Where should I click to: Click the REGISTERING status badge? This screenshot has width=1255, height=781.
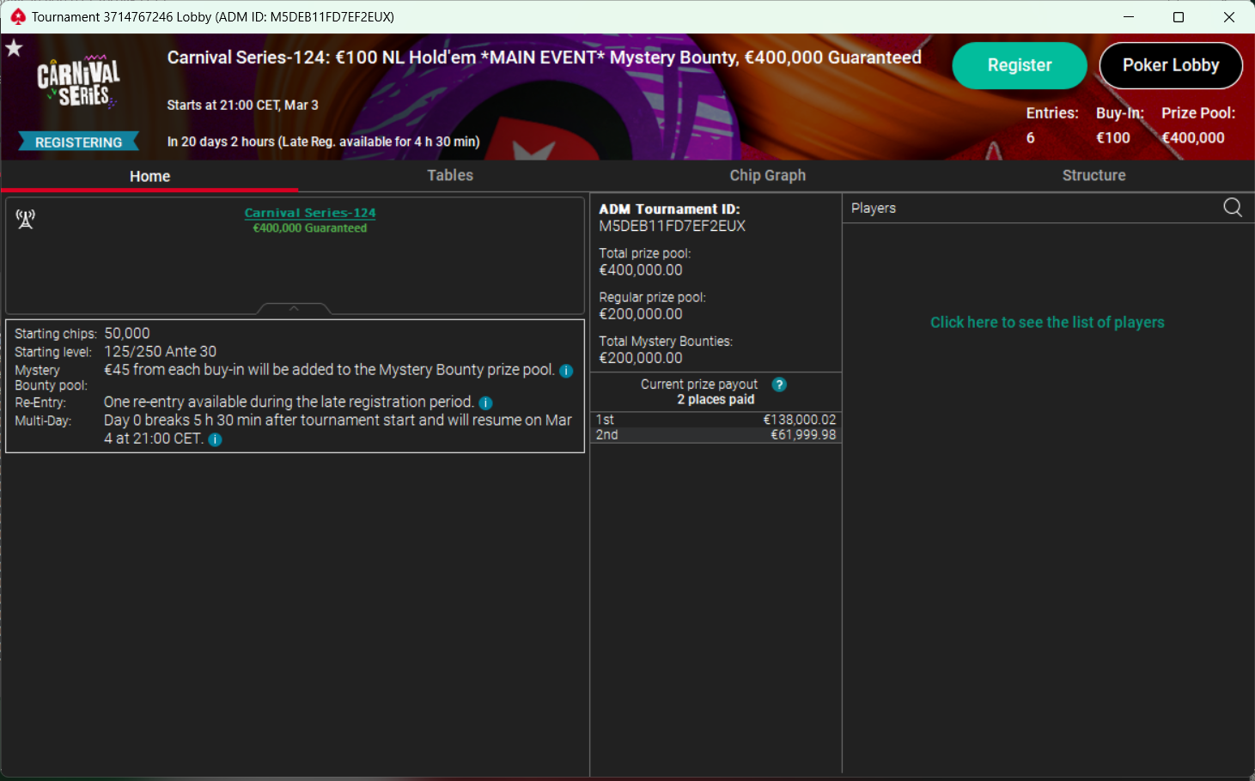[78, 142]
